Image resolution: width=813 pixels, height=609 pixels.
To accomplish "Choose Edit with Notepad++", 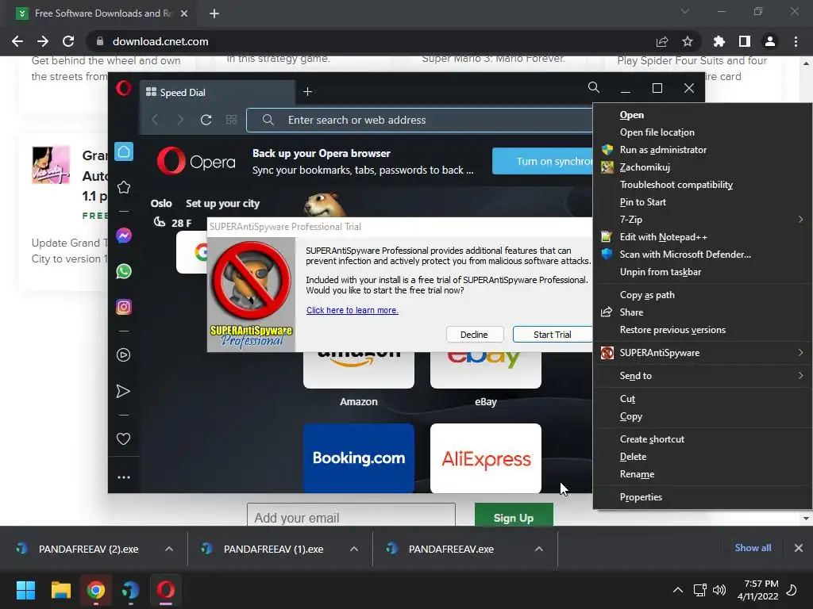I will click(x=703, y=237).
